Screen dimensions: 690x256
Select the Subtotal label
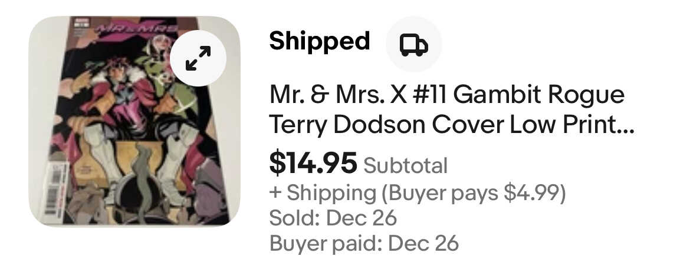click(406, 165)
